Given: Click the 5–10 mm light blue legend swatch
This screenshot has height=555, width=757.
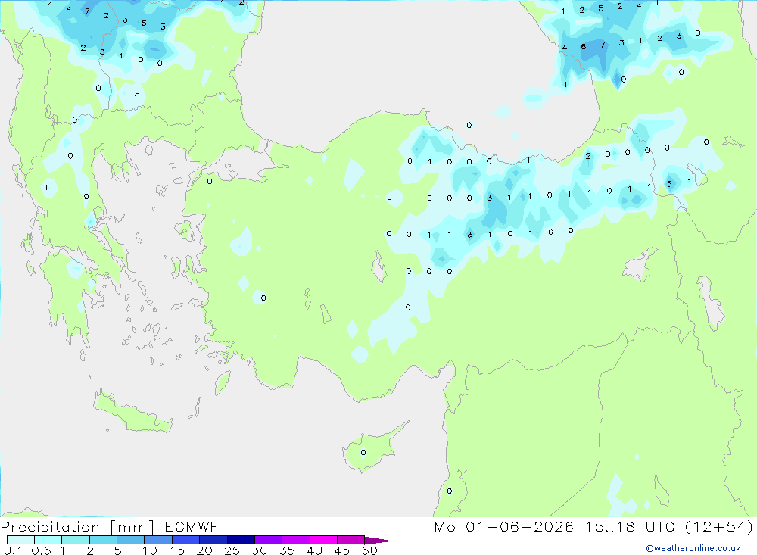Looking at the screenshot, I should [x=131, y=540].
